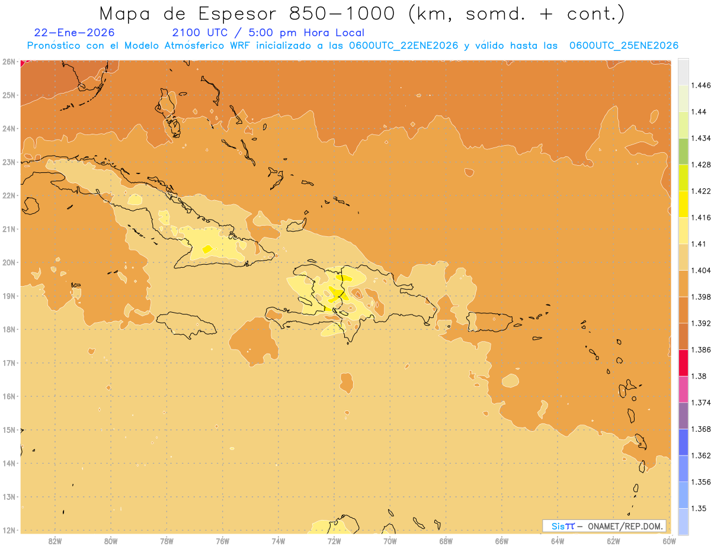This screenshot has width=711, height=549.
Task: Click the longitude label 60W
Action: pos(669,541)
